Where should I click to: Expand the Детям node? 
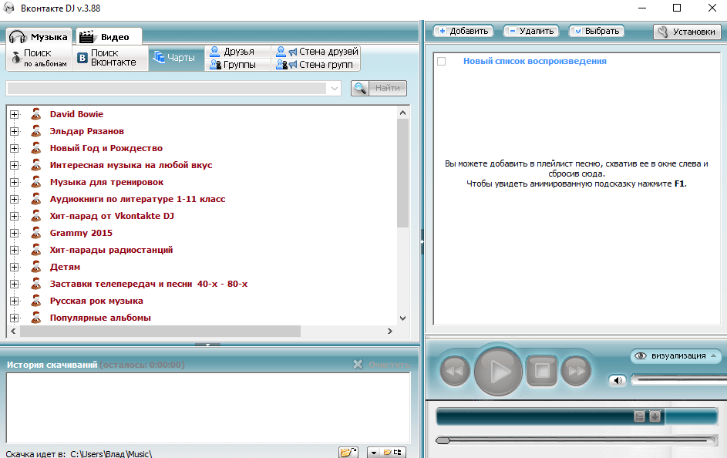[x=15, y=267]
